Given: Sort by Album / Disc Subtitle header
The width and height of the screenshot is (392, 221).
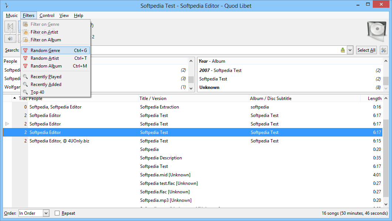Looking at the screenshot, I should [x=304, y=98].
